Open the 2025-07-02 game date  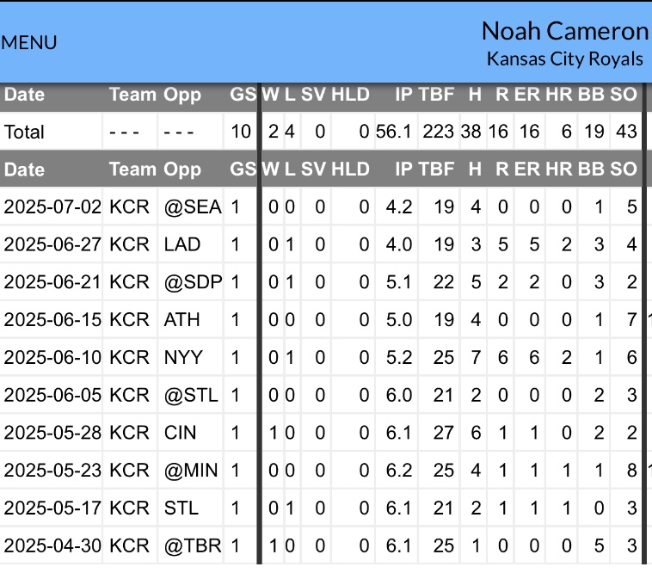tap(52, 206)
